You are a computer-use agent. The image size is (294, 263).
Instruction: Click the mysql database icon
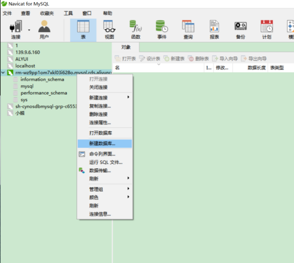pyautogui.click(x=15, y=86)
